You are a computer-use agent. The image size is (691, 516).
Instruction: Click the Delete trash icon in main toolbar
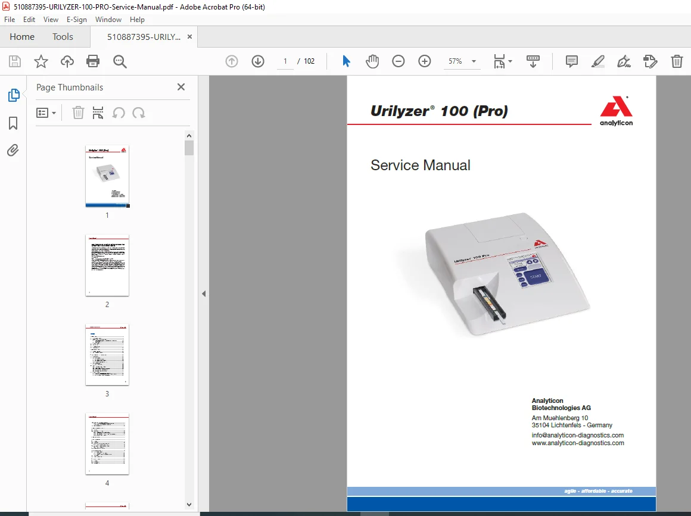pyautogui.click(x=677, y=61)
